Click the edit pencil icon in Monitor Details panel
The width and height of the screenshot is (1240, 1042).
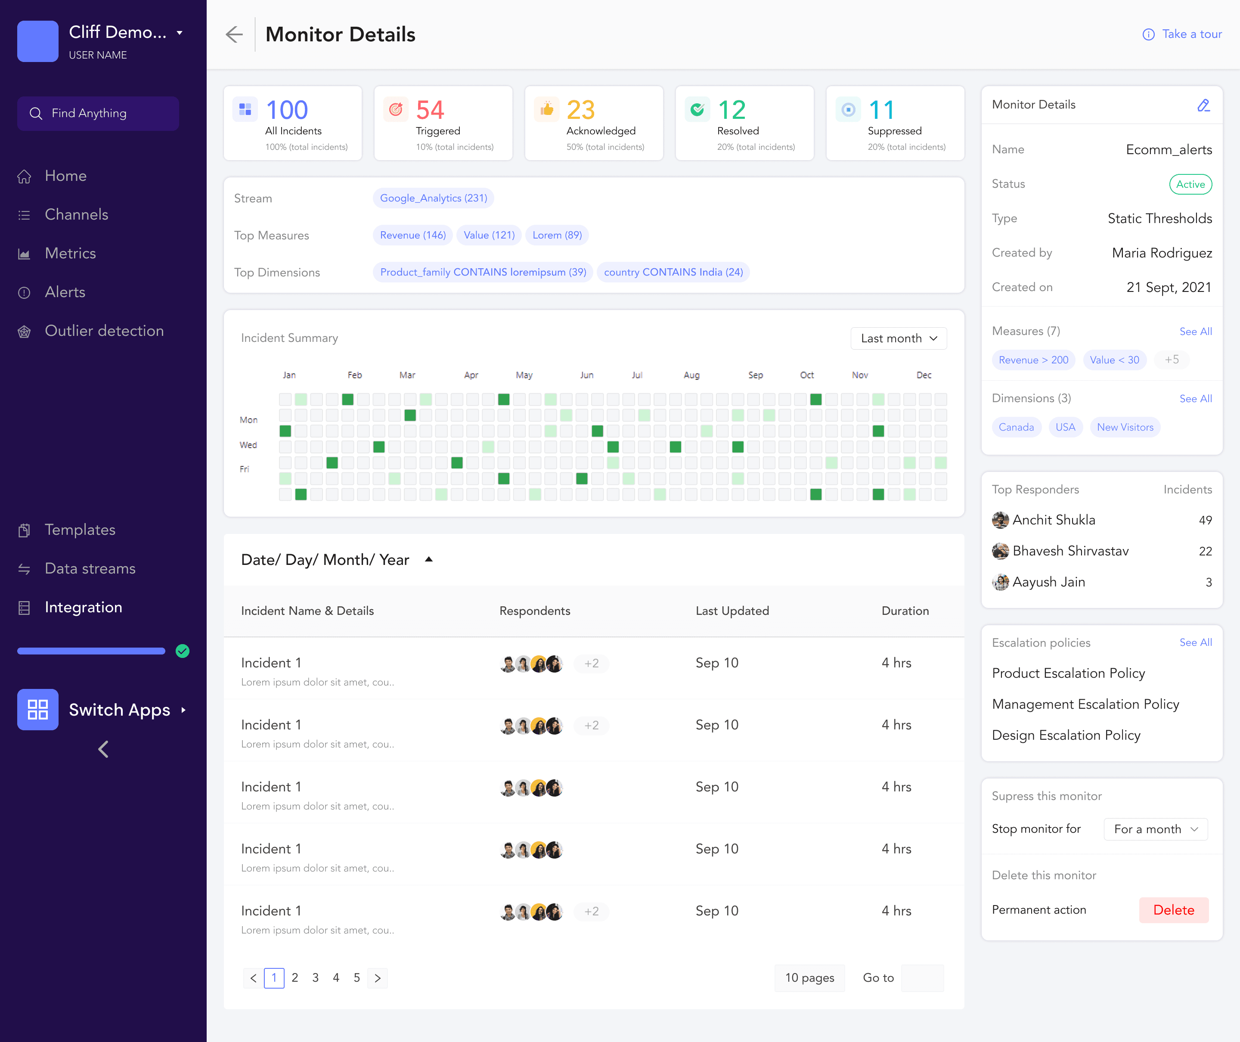(x=1203, y=105)
